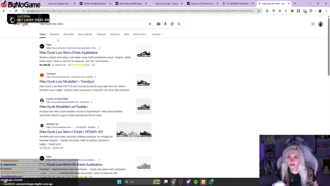Switch to the Kısa videolar tab
Viewport: 330px width, 186px height.
coord(85,34)
